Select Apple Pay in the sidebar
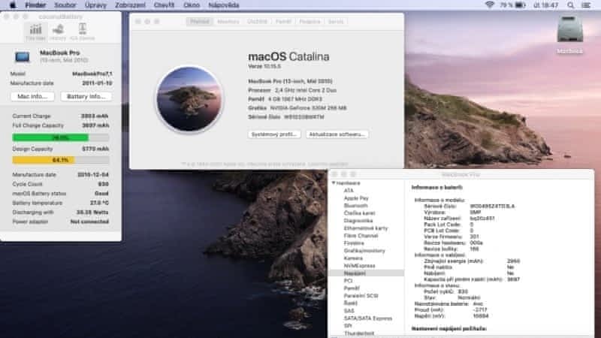This screenshot has width=601, height=338. coord(356,198)
